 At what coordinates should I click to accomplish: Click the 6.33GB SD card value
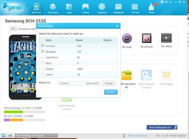(18, 116)
